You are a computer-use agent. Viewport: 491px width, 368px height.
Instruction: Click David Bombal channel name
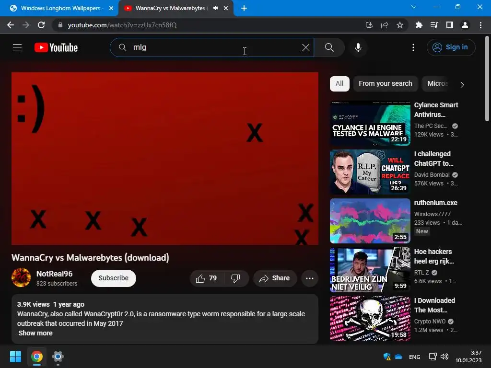click(432, 174)
